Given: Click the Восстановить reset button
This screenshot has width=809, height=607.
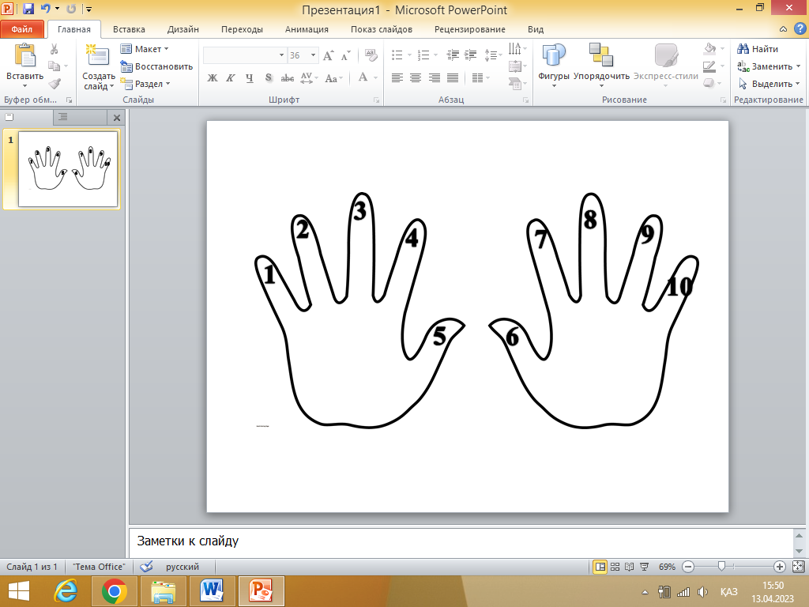Looking at the screenshot, I should coord(157,66).
